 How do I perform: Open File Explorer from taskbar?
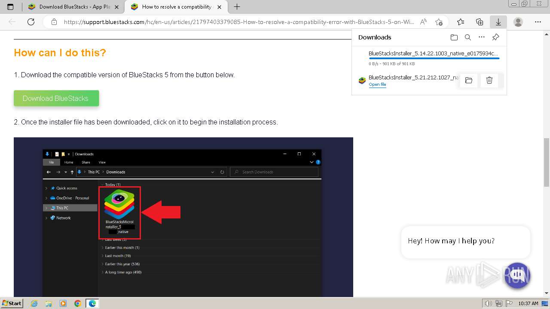tap(49, 303)
